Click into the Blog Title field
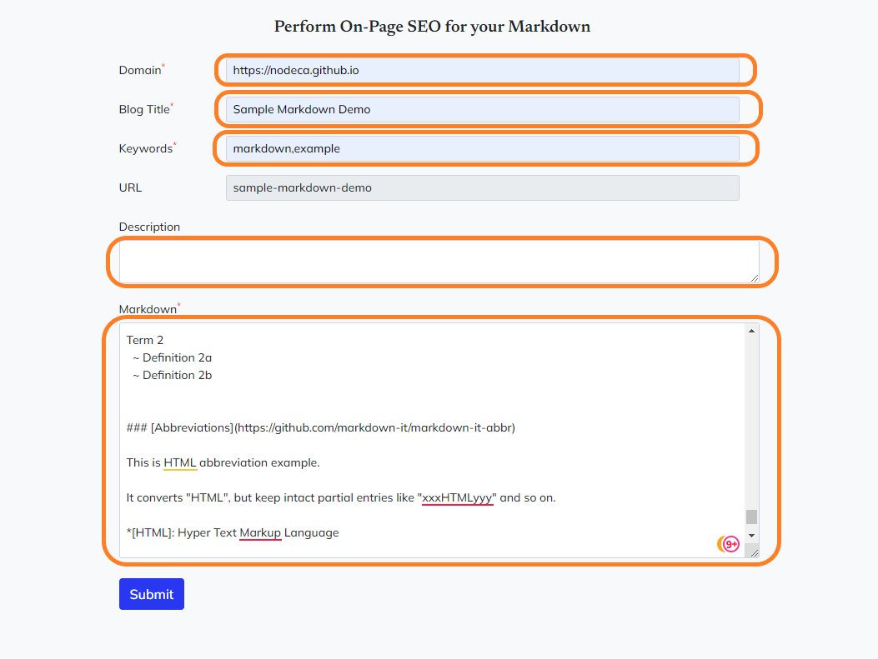878x659 pixels. [482, 109]
